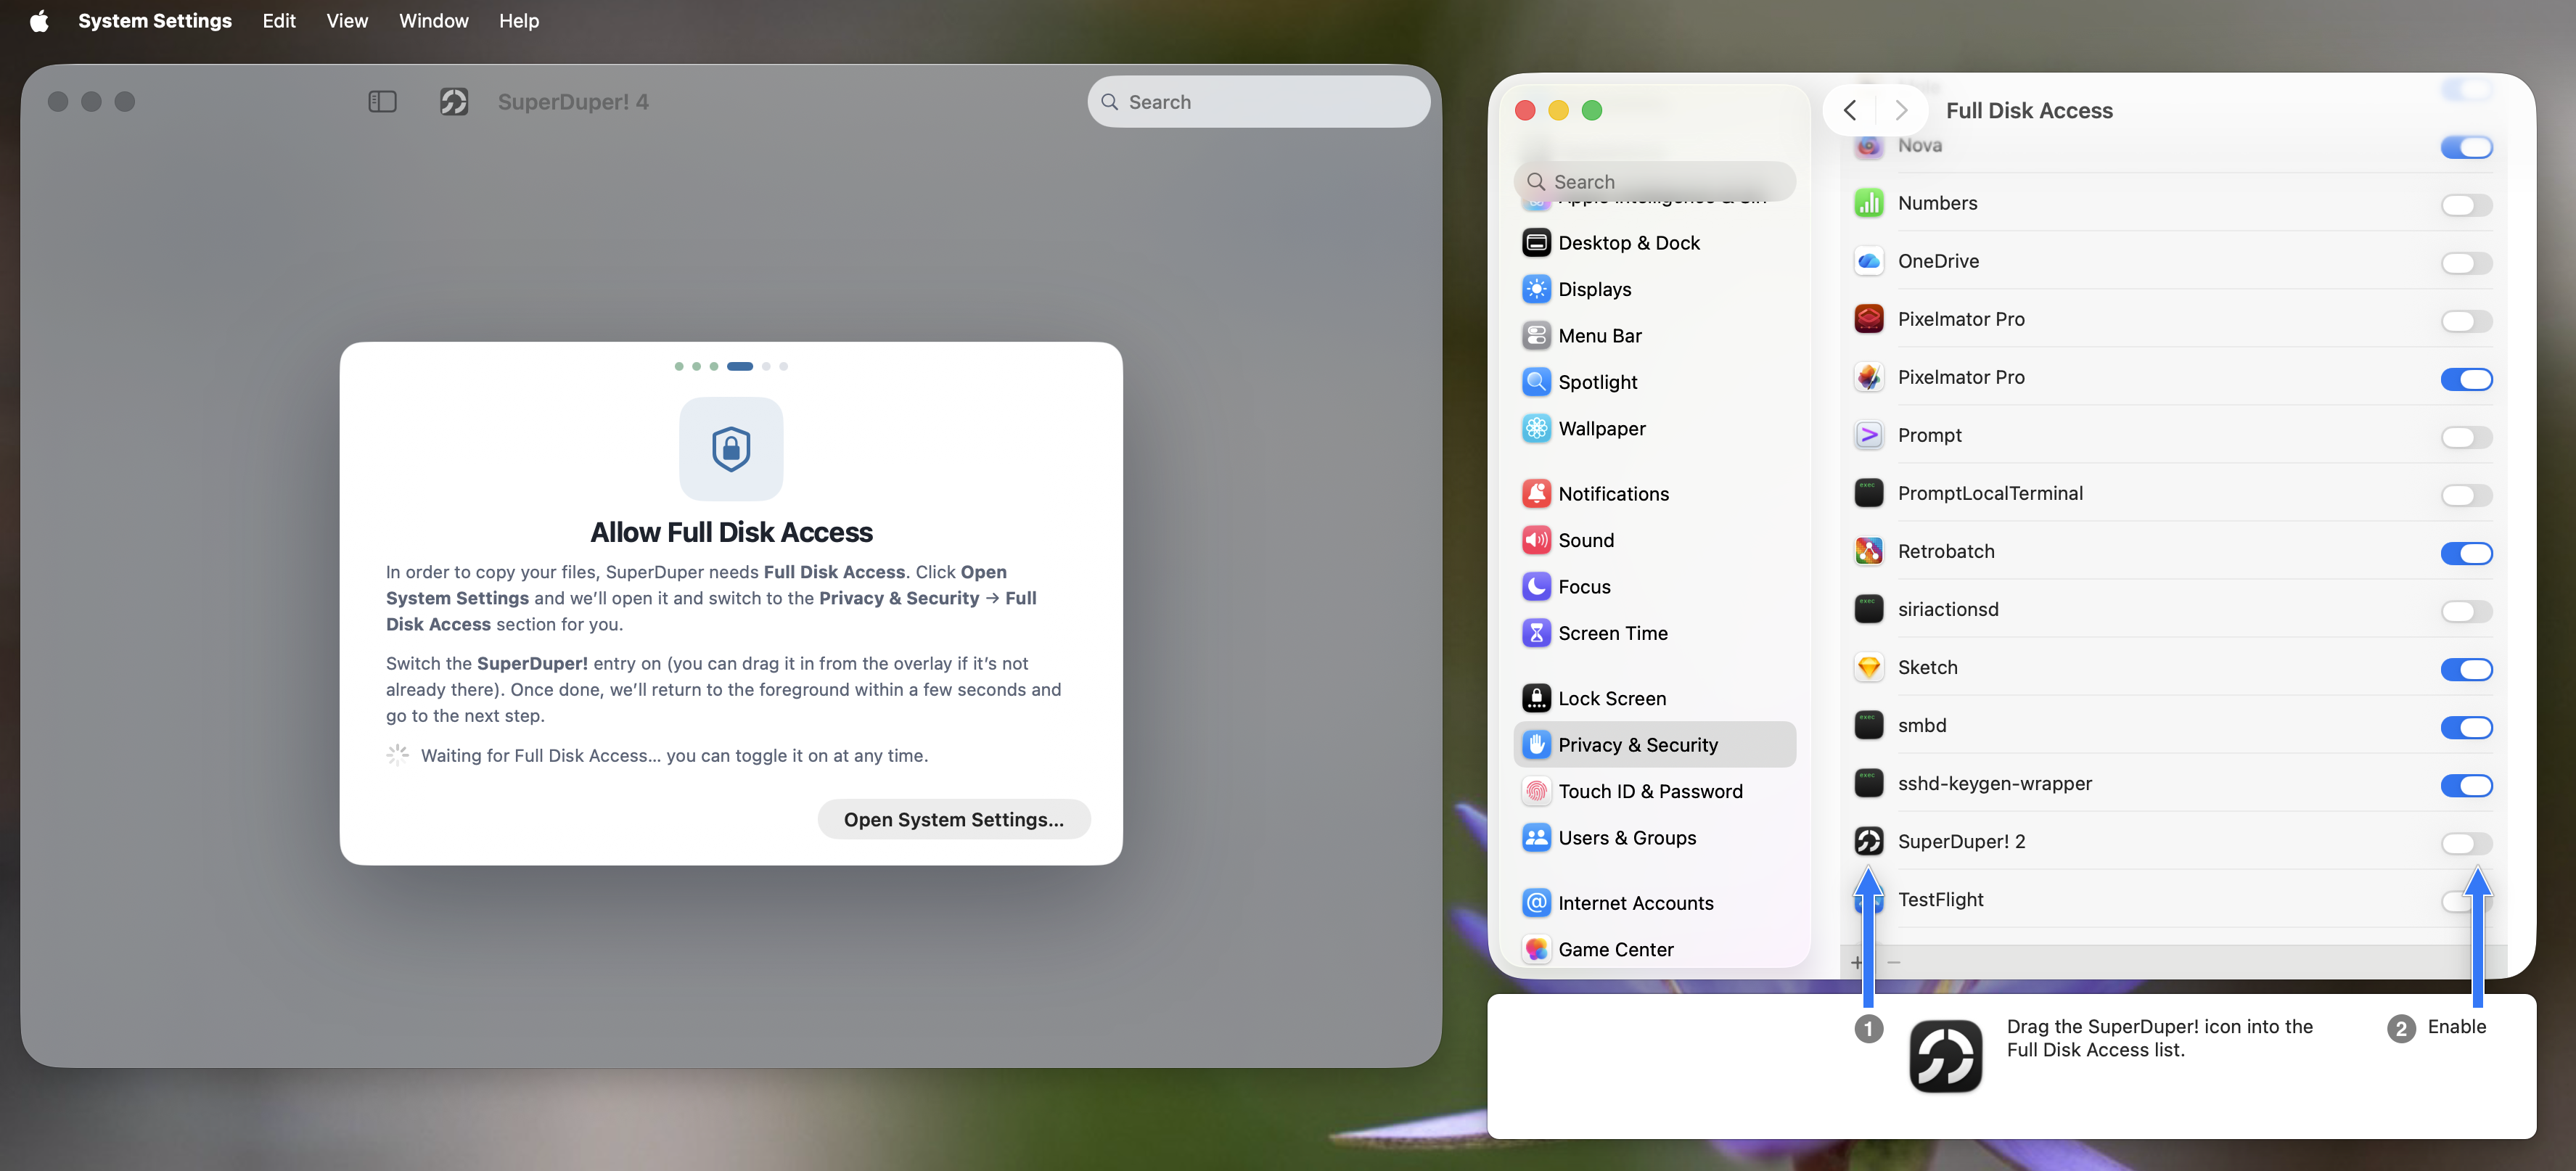Select the Screen Time hourglass icon
This screenshot has width=2576, height=1171.
tap(1536, 633)
